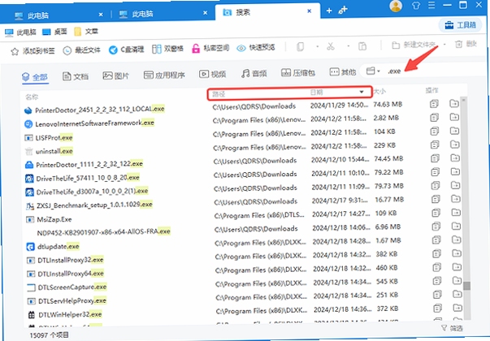The image size is (490, 341).
Task: Open the 文章 folder bookmark
Action: point(86,31)
